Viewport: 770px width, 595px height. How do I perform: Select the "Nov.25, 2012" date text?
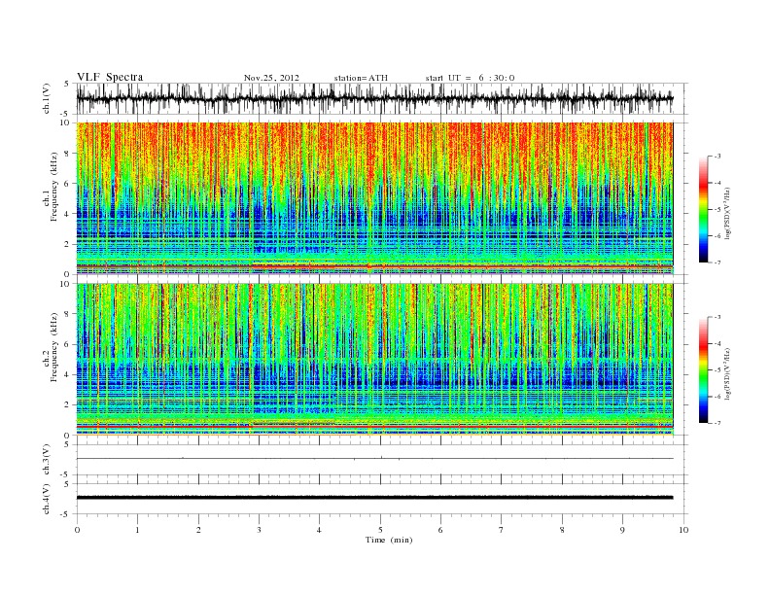tap(271, 78)
